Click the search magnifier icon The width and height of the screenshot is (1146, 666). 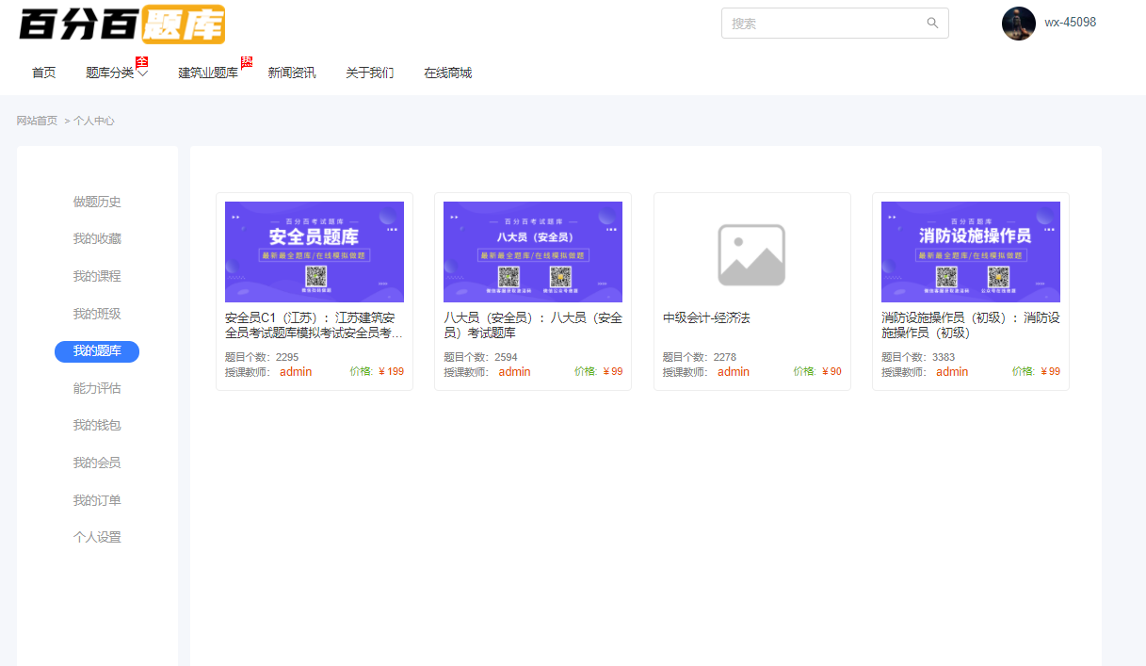(x=932, y=24)
